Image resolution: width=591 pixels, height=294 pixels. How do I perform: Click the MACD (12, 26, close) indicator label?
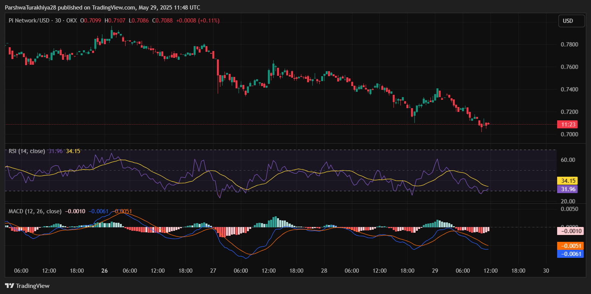click(35, 211)
